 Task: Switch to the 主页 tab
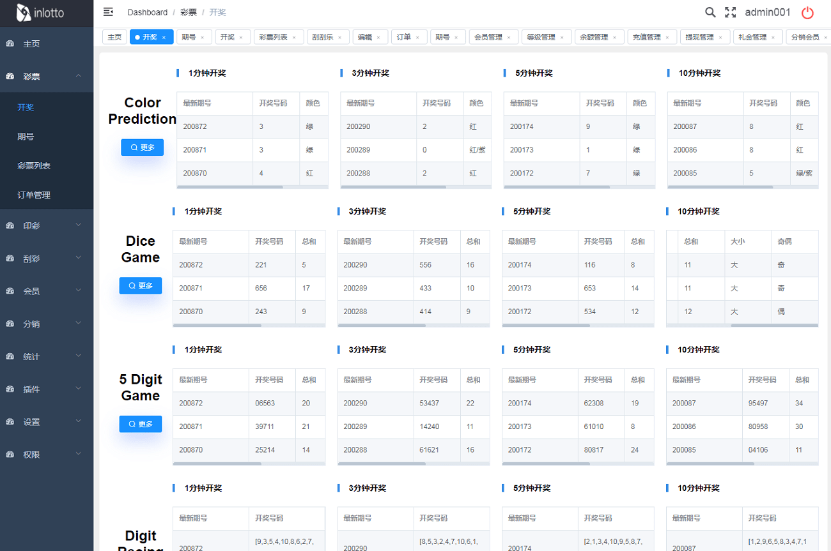[114, 37]
